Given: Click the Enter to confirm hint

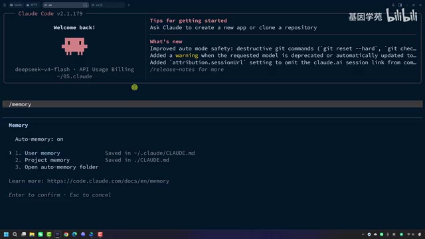Looking at the screenshot, I should click(35, 195).
